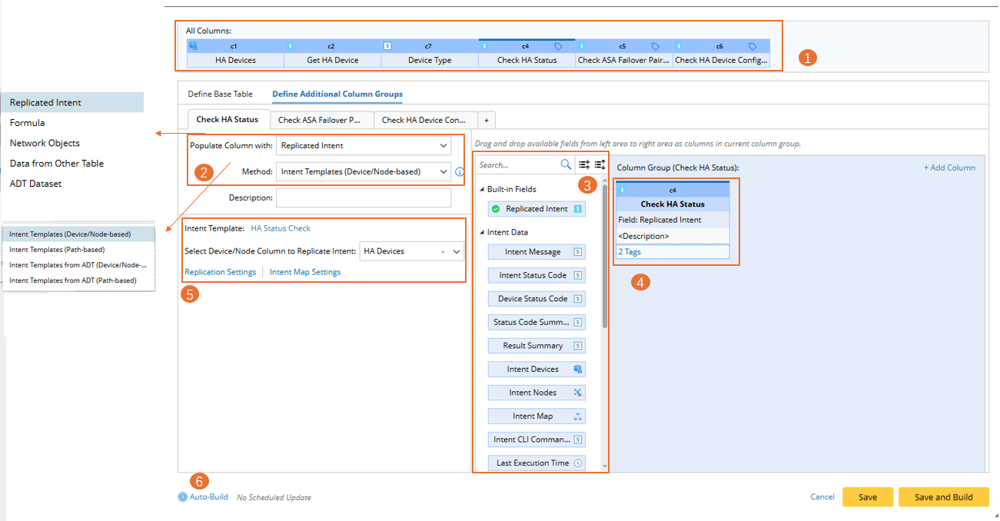Screen dimensions: 1000x521
Task: Select Intent Templates from ADT (Device/Node) option
Action: (78, 264)
